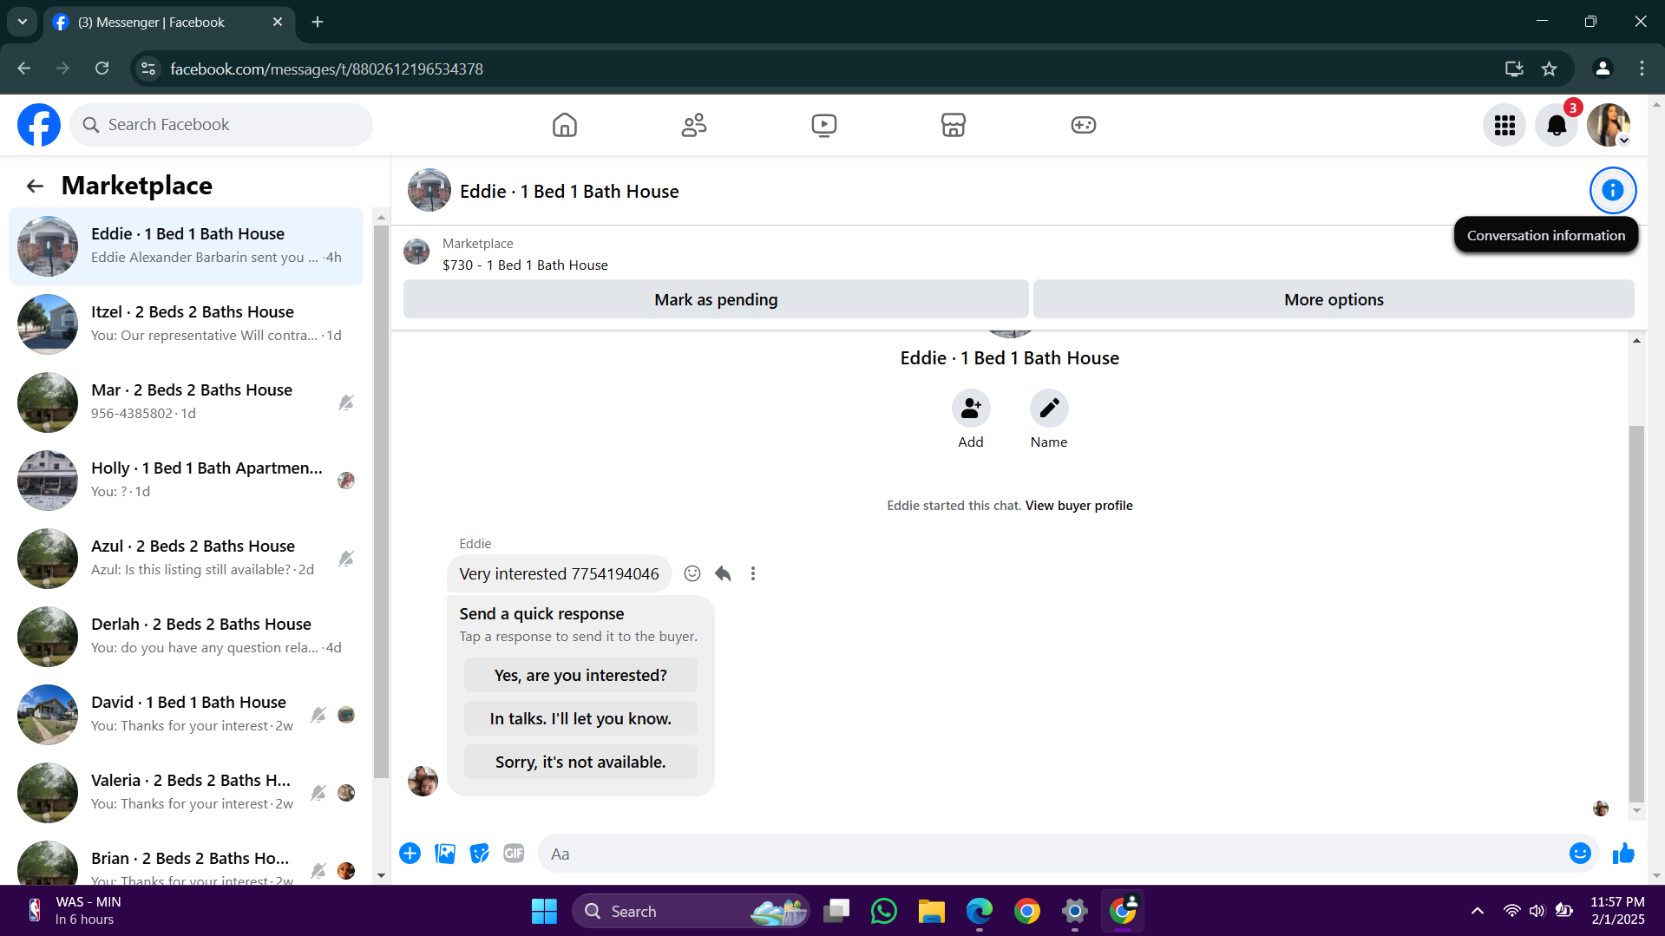Go to Facebook Home feed icon
1665x936 pixels.
565,125
